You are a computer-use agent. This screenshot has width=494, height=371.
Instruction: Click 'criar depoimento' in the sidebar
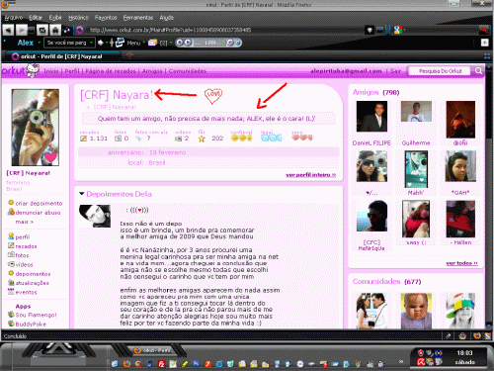click(x=39, y=203)
